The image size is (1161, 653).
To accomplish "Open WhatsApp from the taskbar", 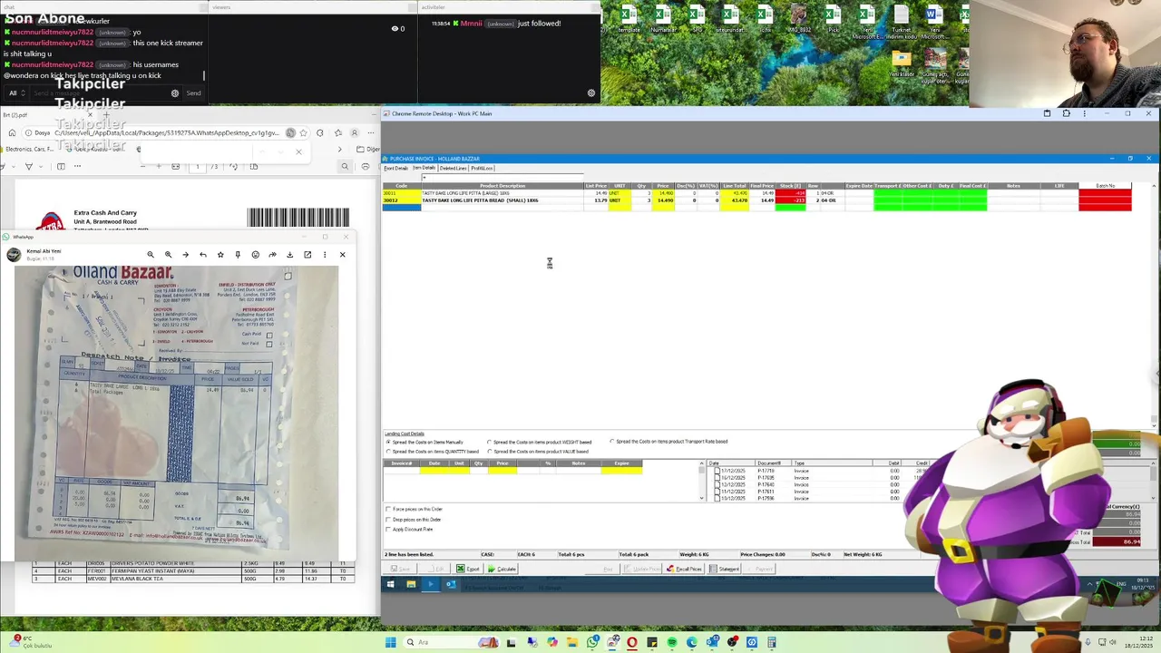I will 592,642.
